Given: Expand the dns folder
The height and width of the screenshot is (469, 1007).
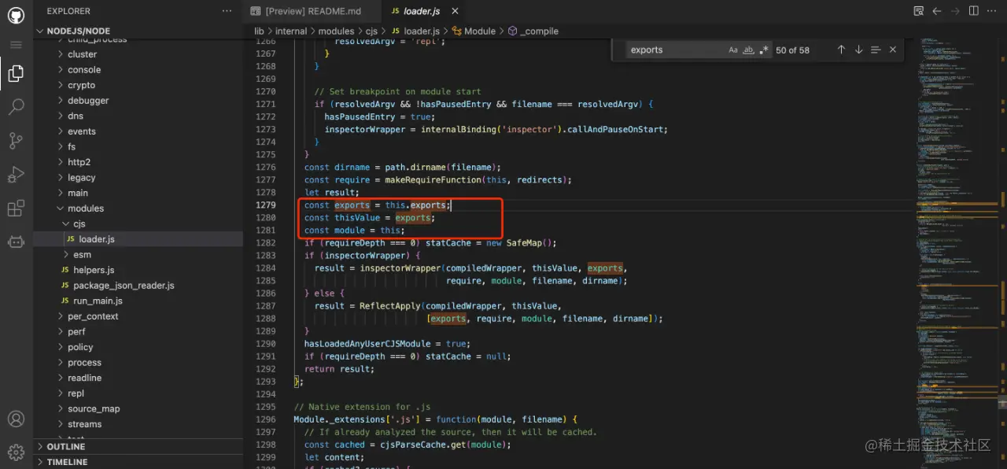Looking at the screenshot, I should 138,116.
